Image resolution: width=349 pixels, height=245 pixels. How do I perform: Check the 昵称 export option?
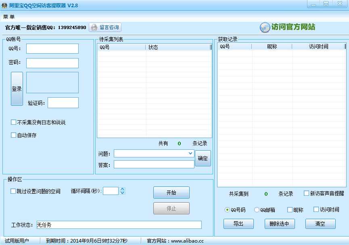coord(289,209)
